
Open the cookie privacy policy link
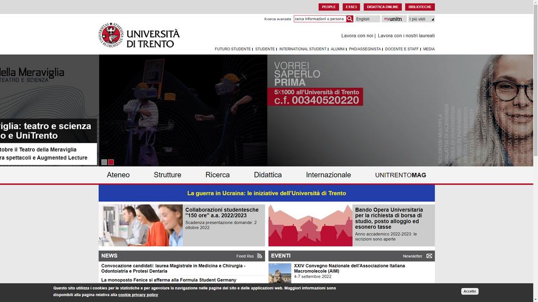click(x=138, y=295)
